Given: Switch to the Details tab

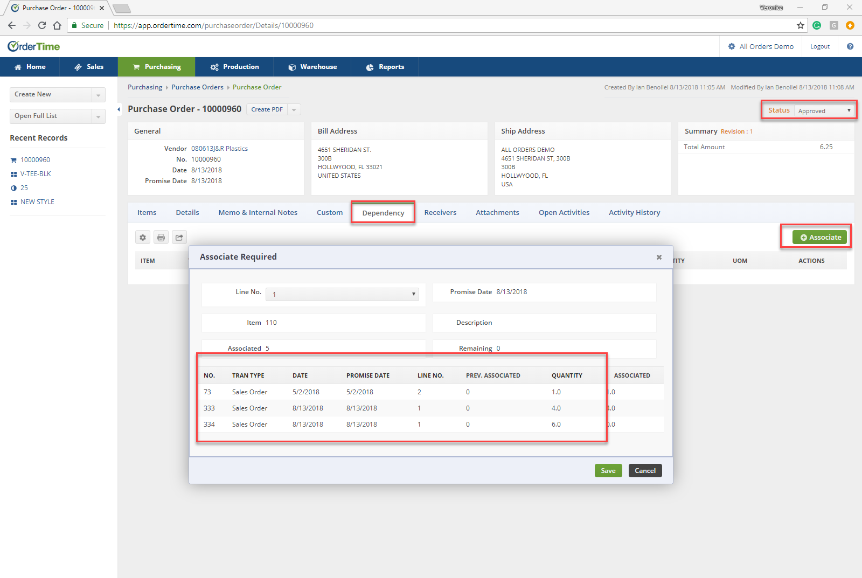Looking at the screenshot, I should pyautogui.click(x=187, y=213).
